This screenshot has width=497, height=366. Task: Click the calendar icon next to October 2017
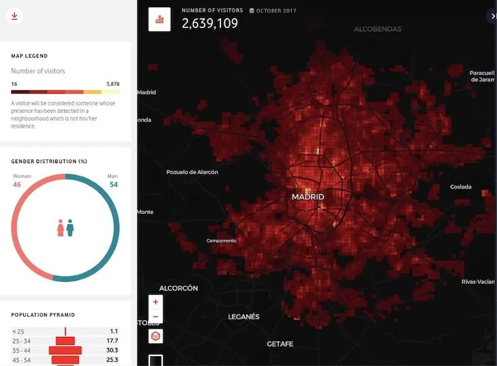(250, 10)
